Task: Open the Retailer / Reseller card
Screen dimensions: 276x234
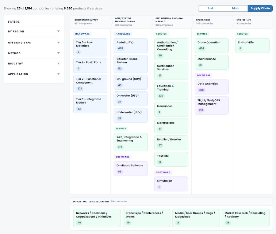Action: tap(171, 143)
